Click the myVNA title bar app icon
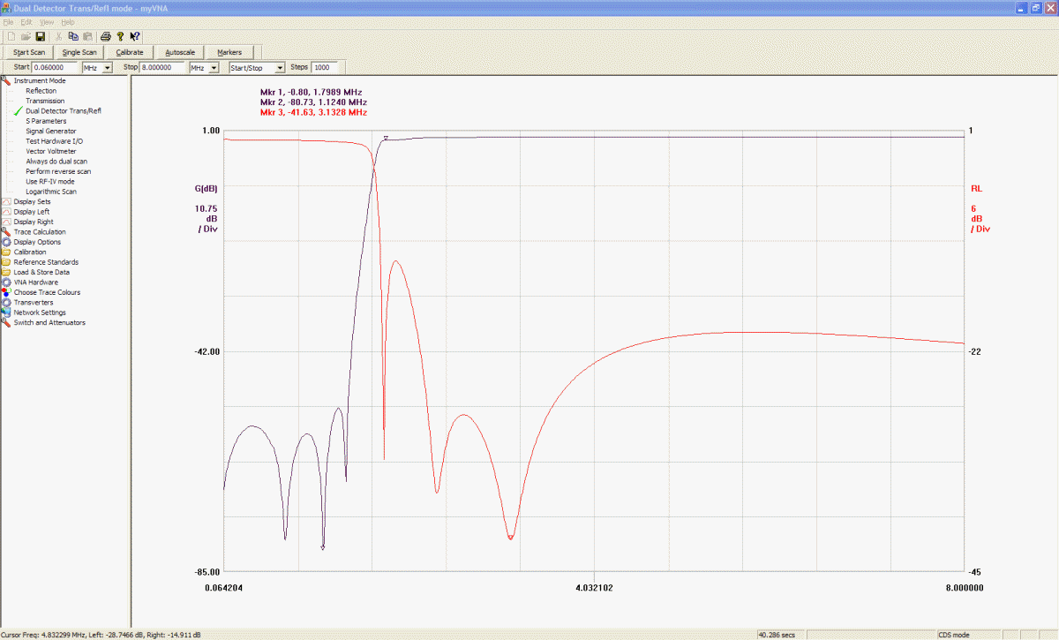Screen dimensions: 1059x640 pyautogui.click(x=6, y=7)
